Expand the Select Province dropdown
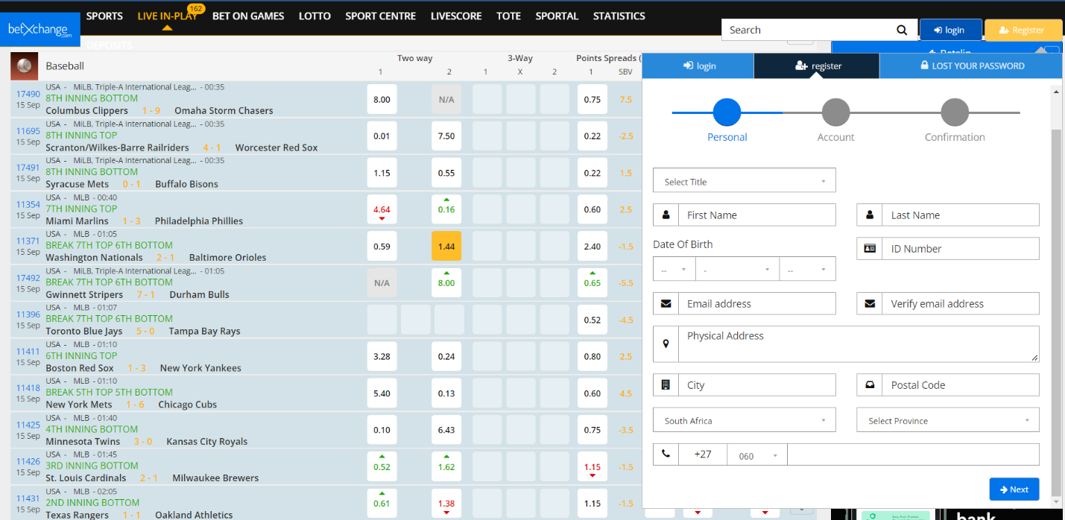The width and height of the screenshot is (1065, 520). [947, 420]
